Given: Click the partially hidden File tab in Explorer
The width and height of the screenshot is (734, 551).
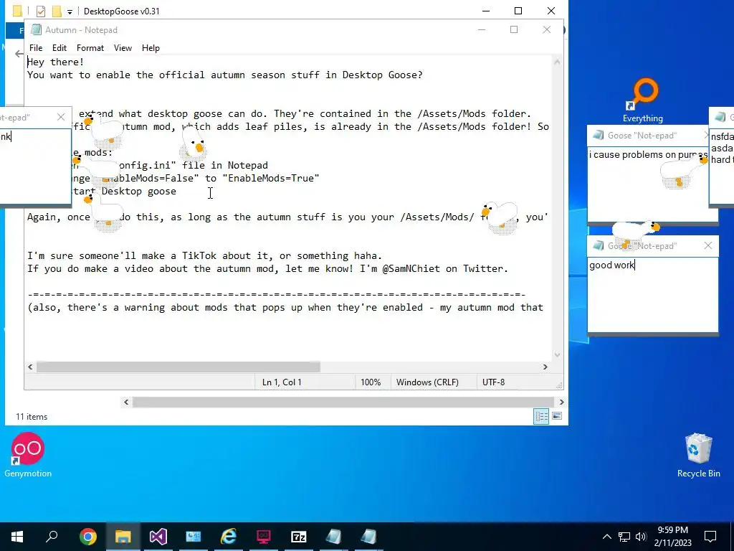Looking at the screenshot, I should point(16,30).
